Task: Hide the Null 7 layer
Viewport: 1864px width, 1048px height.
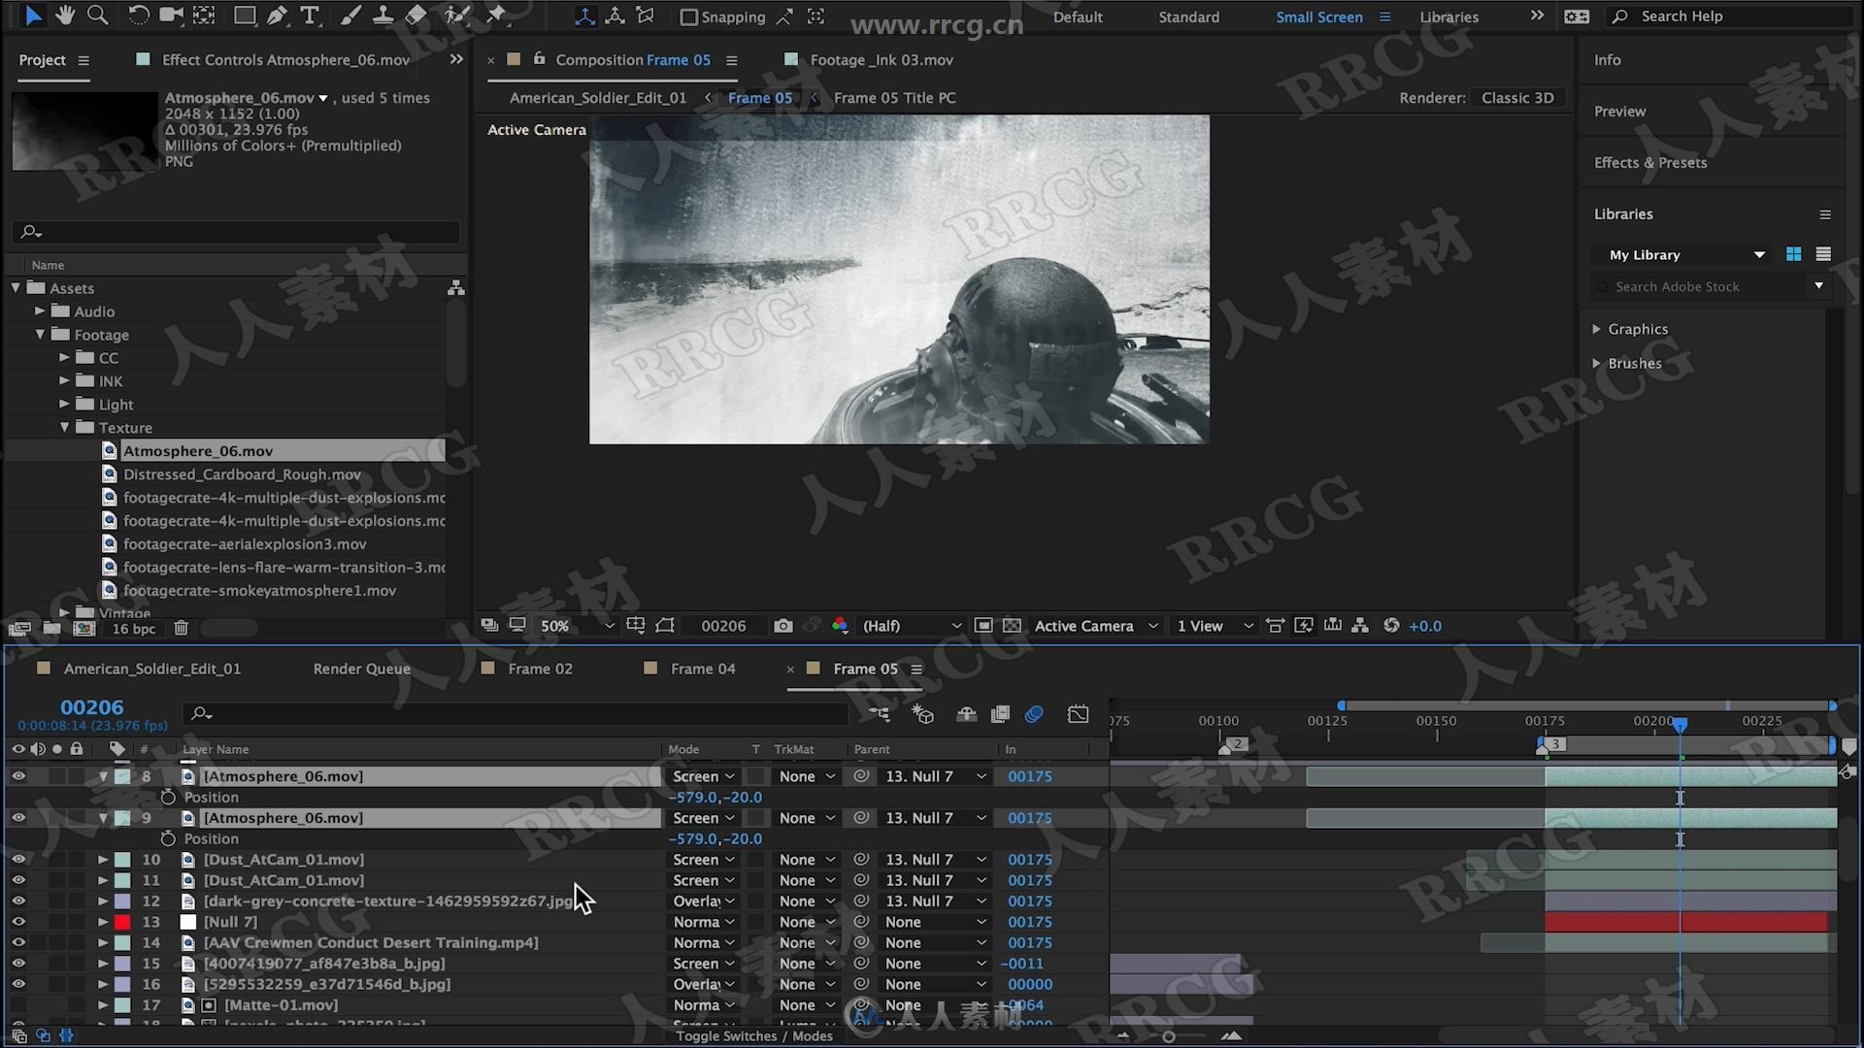Action: pyautogui.click(x=18, y=922)
